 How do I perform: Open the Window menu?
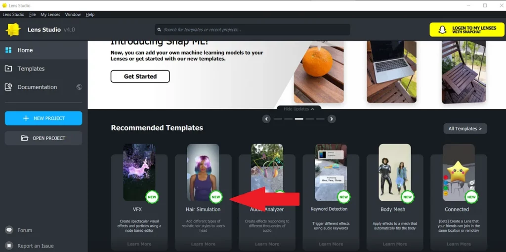click(x=73, y=14)
